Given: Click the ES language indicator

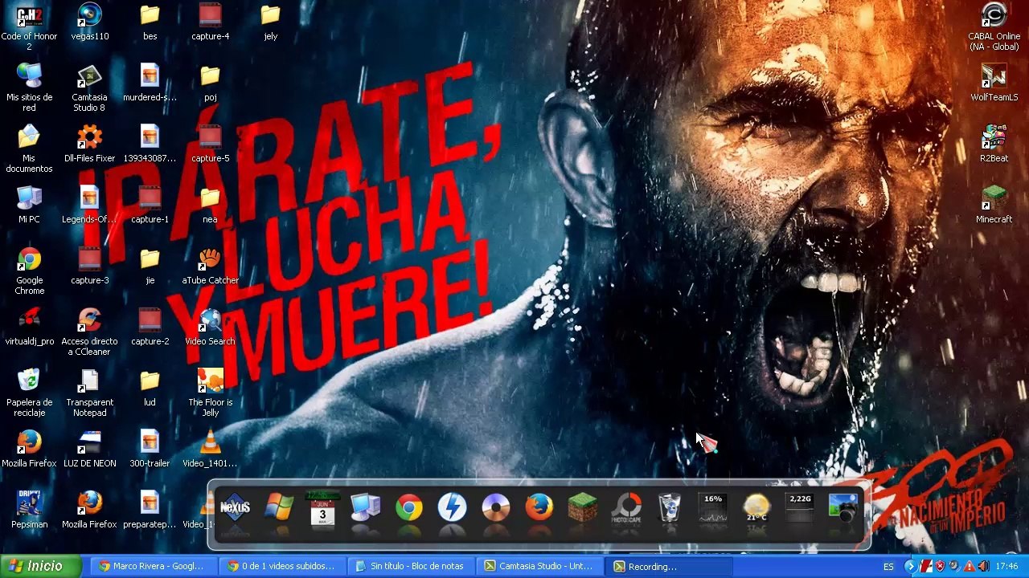Looking at the screenshot, I should point(888,567).
